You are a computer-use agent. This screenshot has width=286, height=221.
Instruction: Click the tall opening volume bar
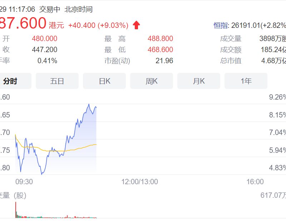pyautogui.click(x=16, y=210)
